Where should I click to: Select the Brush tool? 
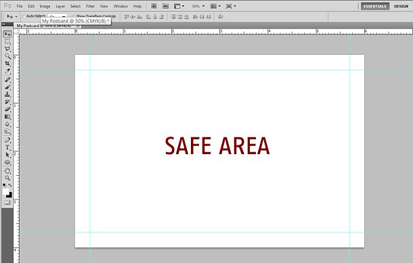coord(7,87)
